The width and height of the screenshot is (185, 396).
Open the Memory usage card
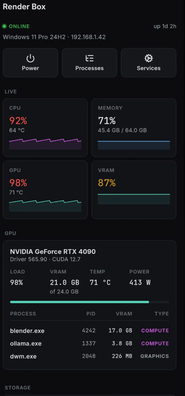[x=134, y=128]
